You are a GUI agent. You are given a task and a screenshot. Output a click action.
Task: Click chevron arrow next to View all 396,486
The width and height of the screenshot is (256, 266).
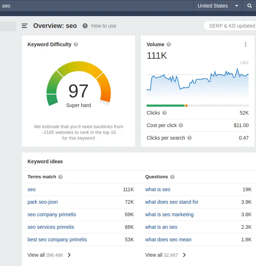pos(69,255)
